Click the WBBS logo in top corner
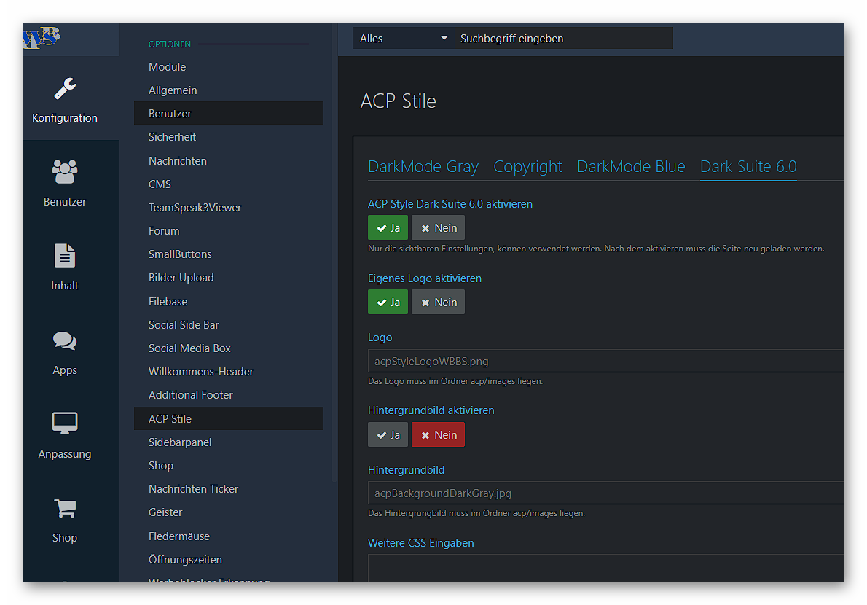The height and width of the screenshot is (605, 867). click(42, 38)
